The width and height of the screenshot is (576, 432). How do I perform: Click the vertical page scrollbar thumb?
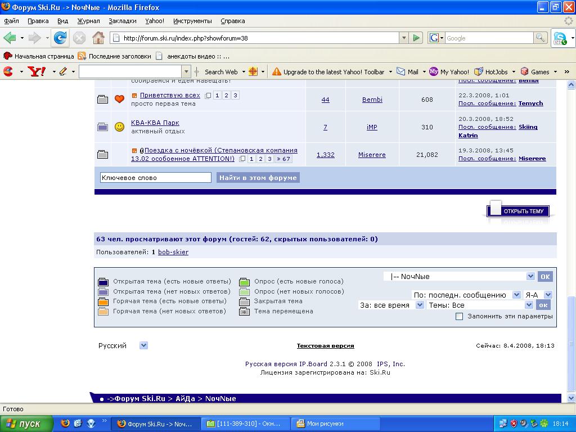(571, 343)
